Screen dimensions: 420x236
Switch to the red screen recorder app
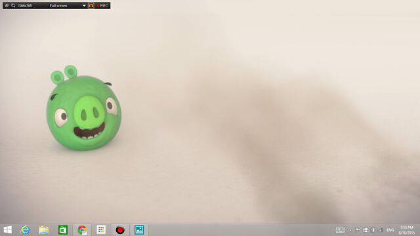point(120,230)
